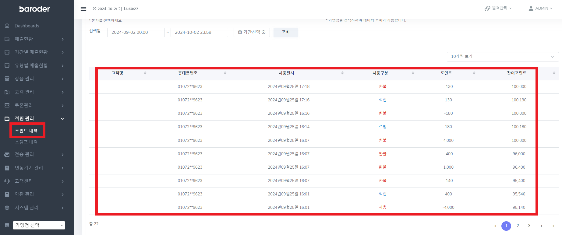The image size is (562, 235).
Task: Click the clock icon beside the date
Action: click(94, 9)
